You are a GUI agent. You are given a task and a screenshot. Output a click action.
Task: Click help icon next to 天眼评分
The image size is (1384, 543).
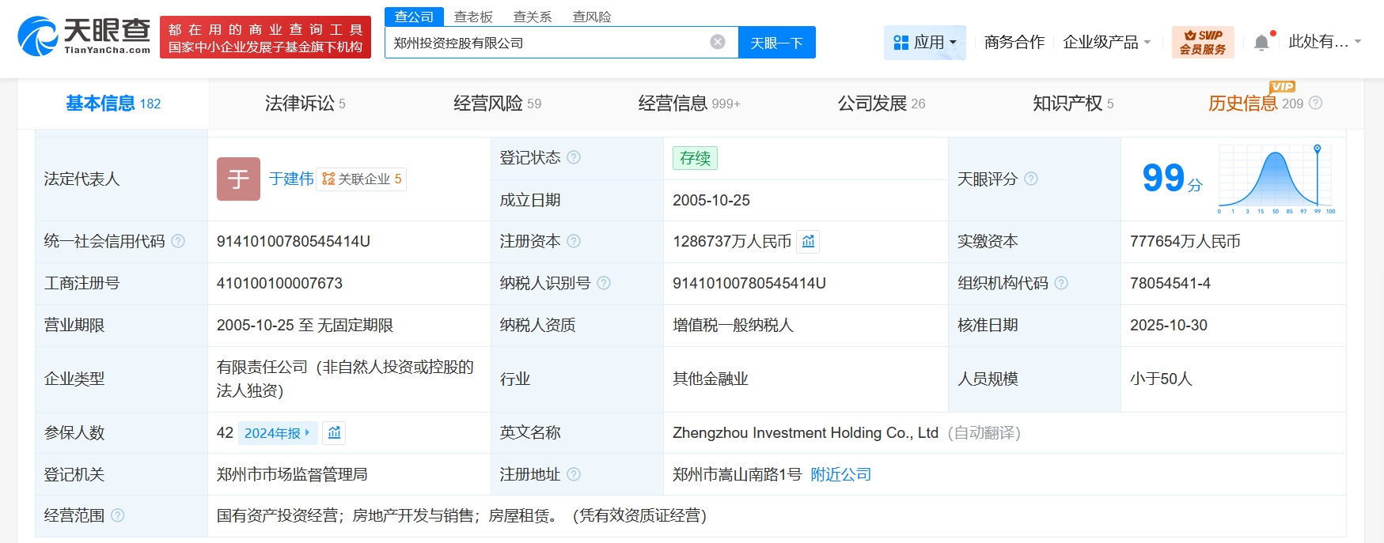click(1031, 179)
